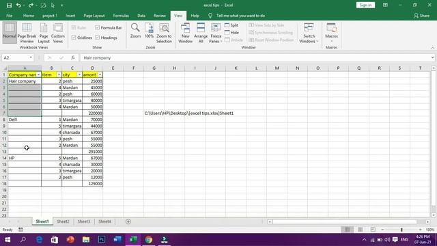The width and height of the screenshot is (437, 246).
Task: Open Chrome from the taskbar
Action: click(x=149, y=239)
